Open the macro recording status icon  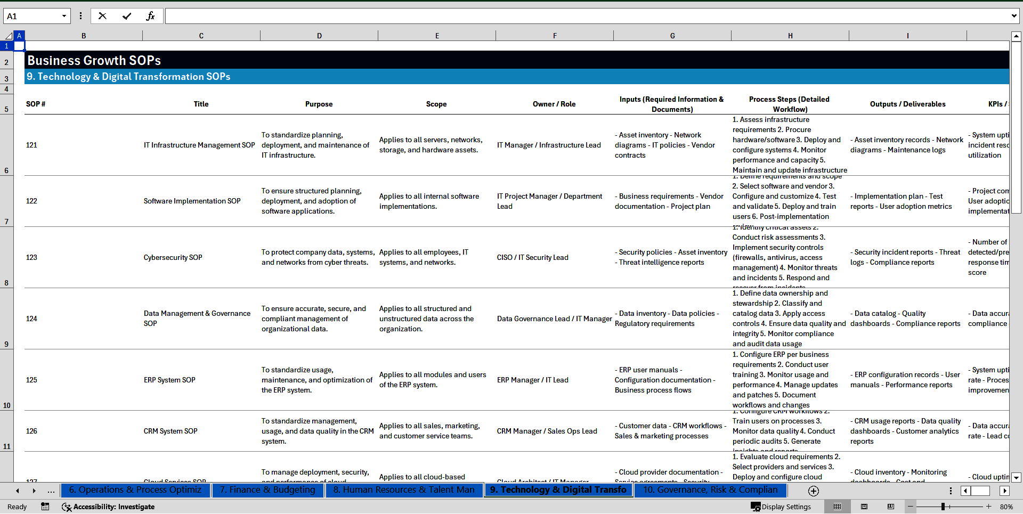pos(45,507)
